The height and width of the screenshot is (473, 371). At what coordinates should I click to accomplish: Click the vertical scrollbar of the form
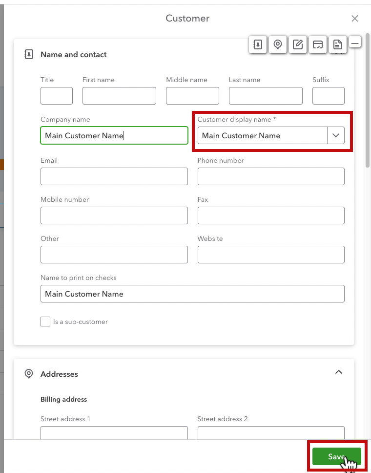[368, 100]
